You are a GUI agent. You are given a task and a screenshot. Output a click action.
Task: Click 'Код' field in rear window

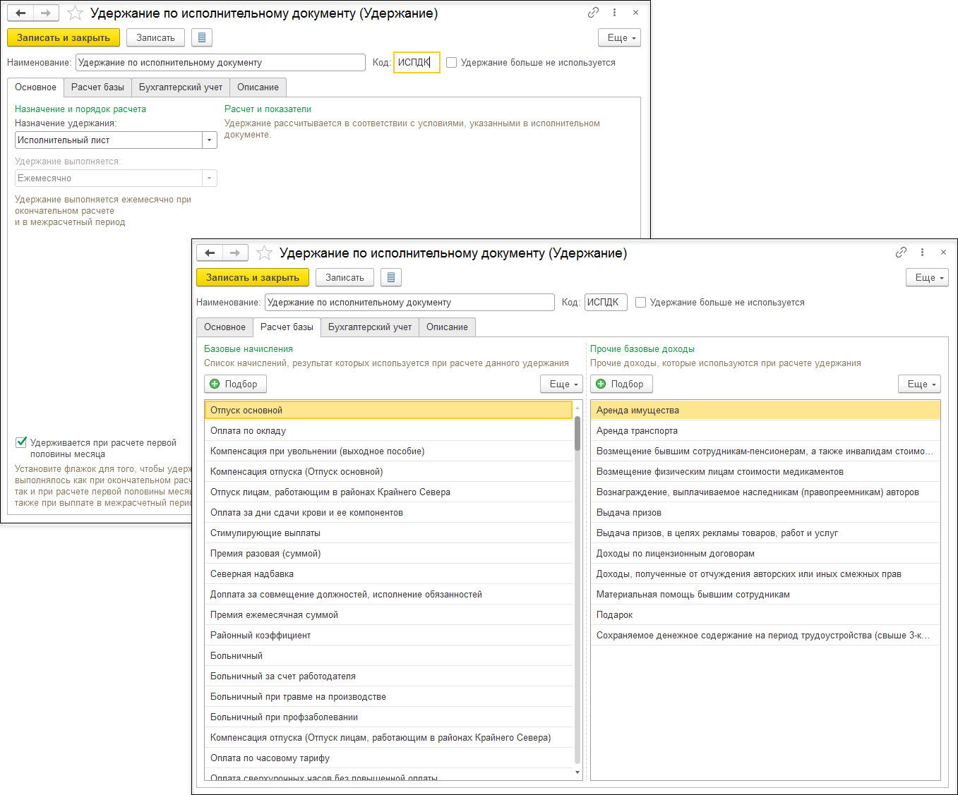pyautogui.click(x=417, y=63)
